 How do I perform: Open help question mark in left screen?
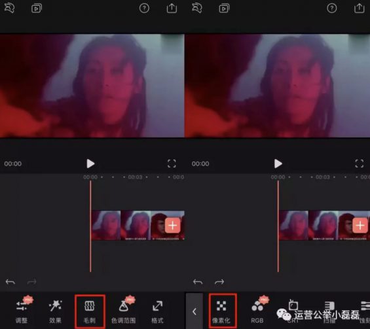(144, 9)
